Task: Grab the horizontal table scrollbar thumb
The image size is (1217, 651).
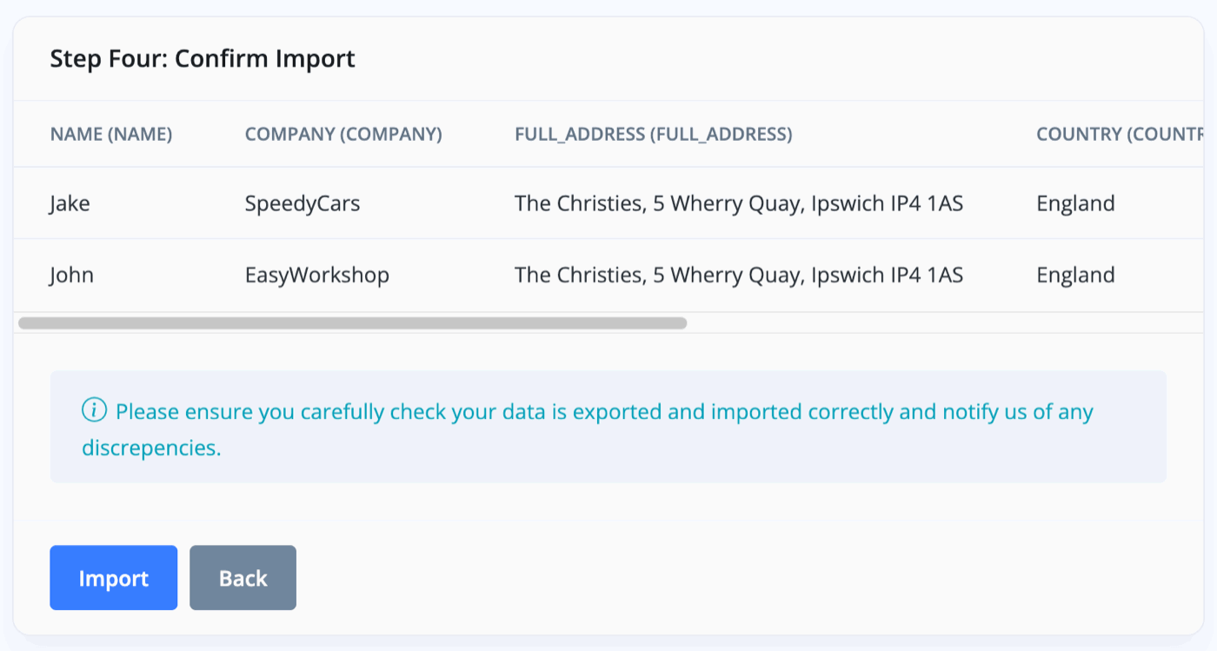Action: 352,323
